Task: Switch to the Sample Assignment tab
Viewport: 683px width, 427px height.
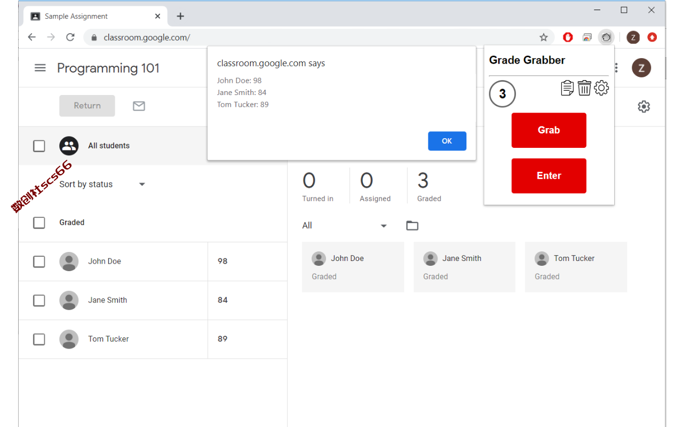Action: (96, 17)
